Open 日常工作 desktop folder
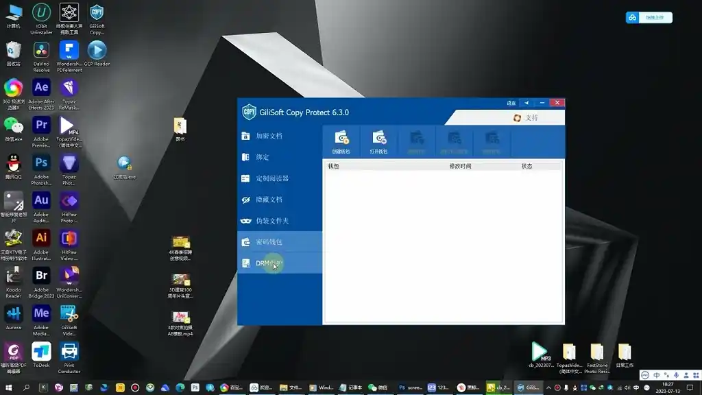Viewport: 702px width, 395px height. pyautogui.click(x=625, y=355)
